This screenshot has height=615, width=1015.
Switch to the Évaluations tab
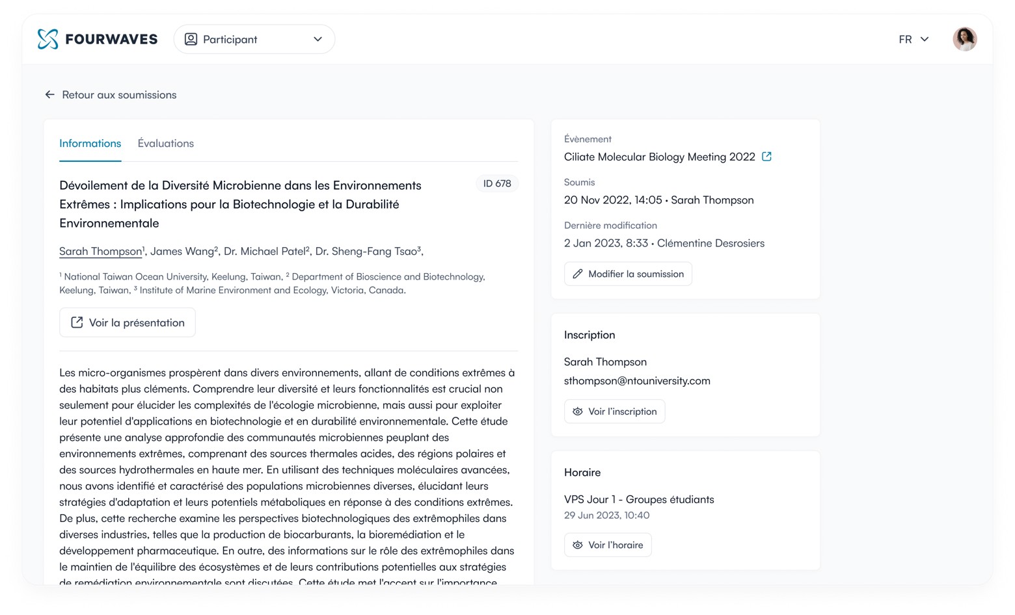(165, 144)
